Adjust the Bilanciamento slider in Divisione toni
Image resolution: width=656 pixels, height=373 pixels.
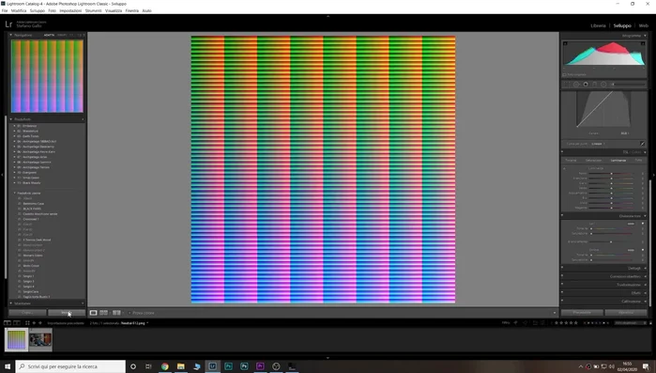click(611, 242)
